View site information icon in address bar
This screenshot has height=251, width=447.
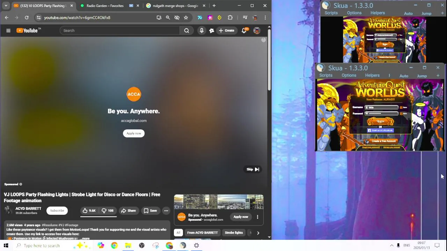[x=38, y=17]
